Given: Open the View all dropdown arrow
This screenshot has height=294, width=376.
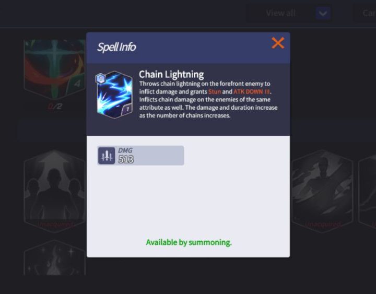Looking at the screenshot, I should 323,13.
